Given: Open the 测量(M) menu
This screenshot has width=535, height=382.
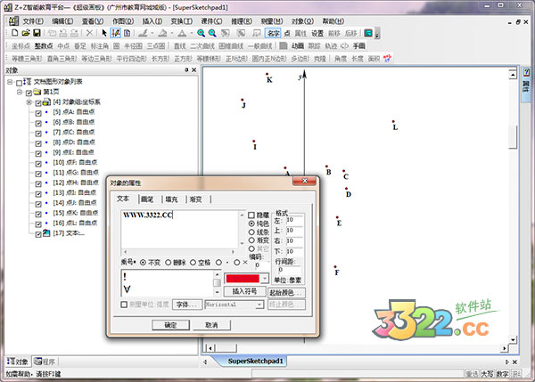Looking at the screenshot, I should [x=272, y=21].
